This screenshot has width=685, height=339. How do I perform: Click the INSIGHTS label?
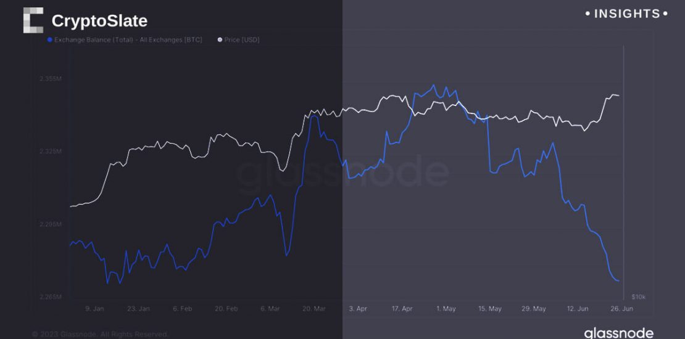pos(626,14)
